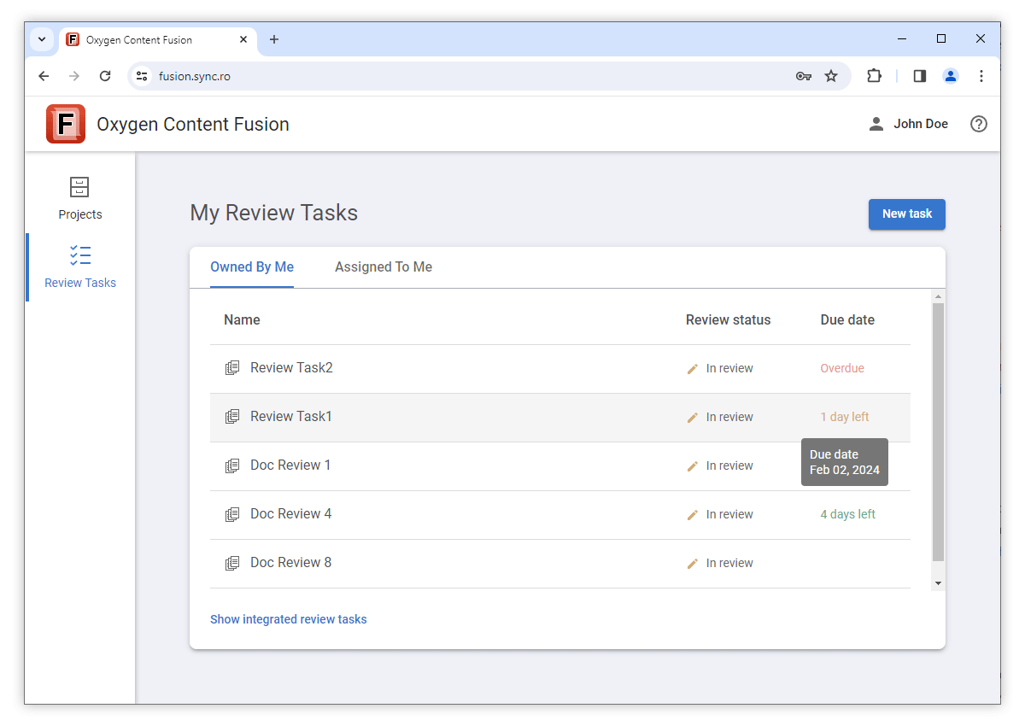This screenshot has height=726, width=1025.
Task: Click the document icon beside Doc Review 4
Action: (231, 514)
